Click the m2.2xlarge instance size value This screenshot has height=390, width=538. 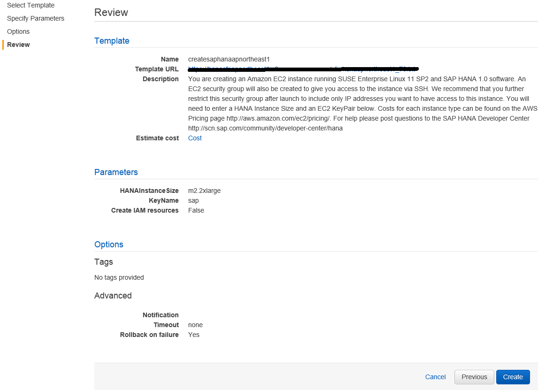point(204,191)
